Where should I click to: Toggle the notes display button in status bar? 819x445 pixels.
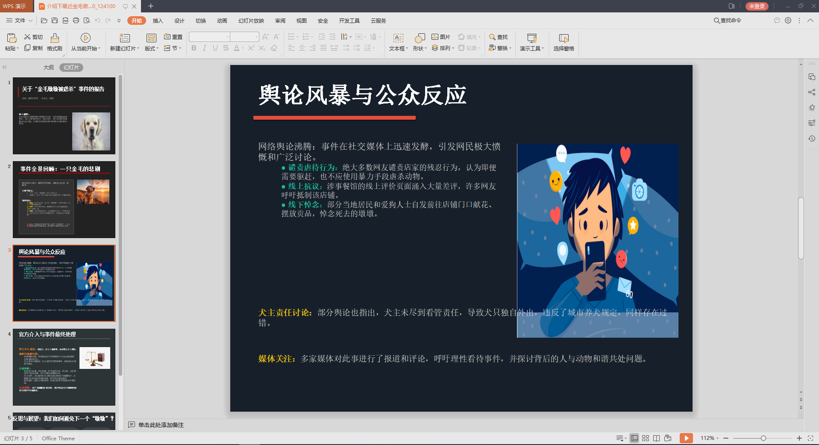[621, 438]
